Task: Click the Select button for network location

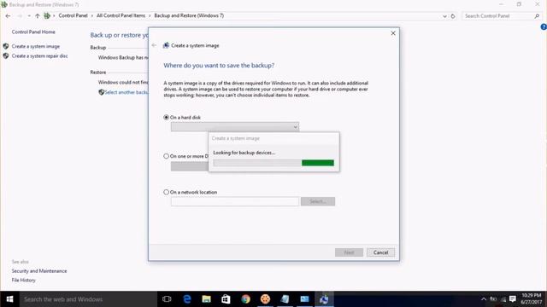Action: point(318,201)
